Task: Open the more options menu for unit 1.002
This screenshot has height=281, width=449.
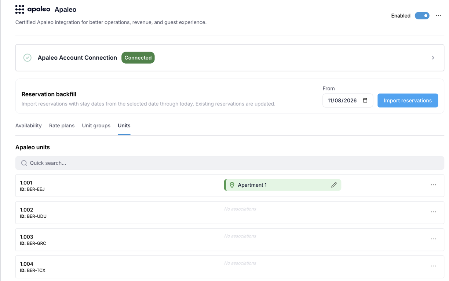Action: point(434,212)
